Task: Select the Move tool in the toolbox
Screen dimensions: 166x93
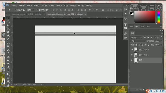Action: (8, 18)
